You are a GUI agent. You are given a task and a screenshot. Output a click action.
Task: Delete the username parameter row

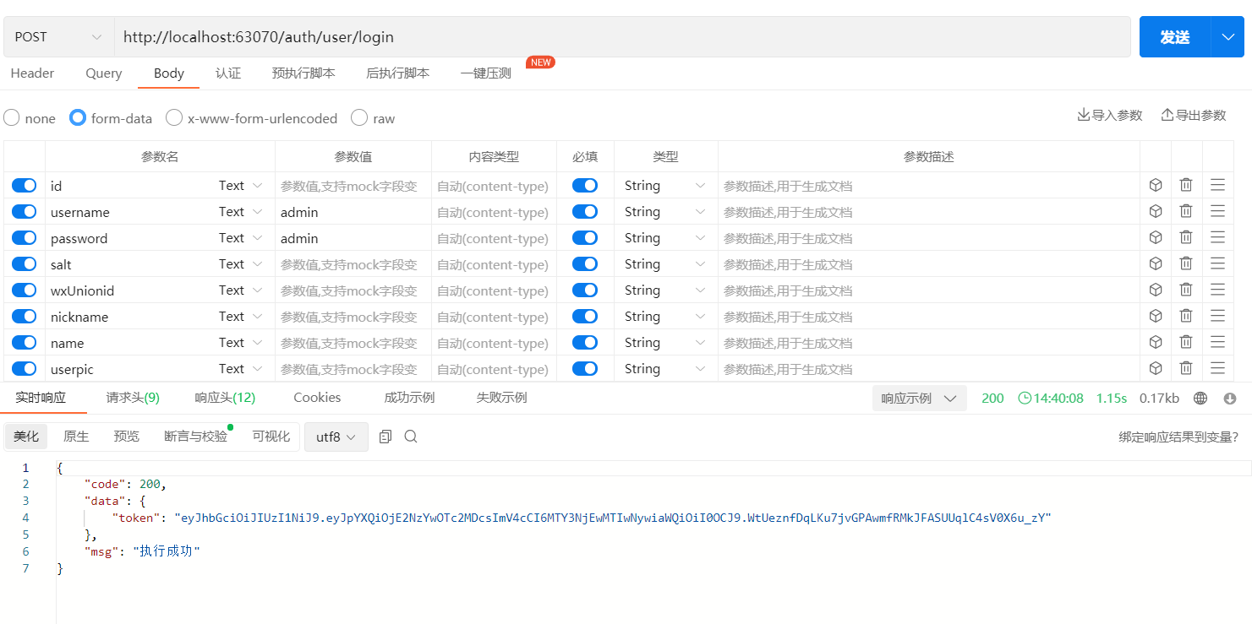click(x=1186, y=212)
